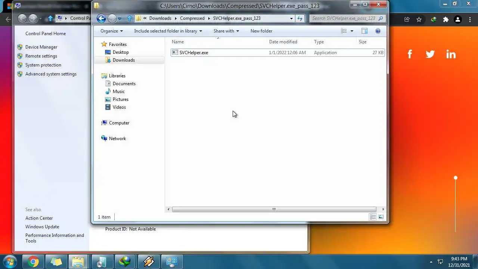Click the 1/1/2022 12:06 AM date cell
Image resolution: width=478 pixels, height=269 pixels.
coord(287,53)
